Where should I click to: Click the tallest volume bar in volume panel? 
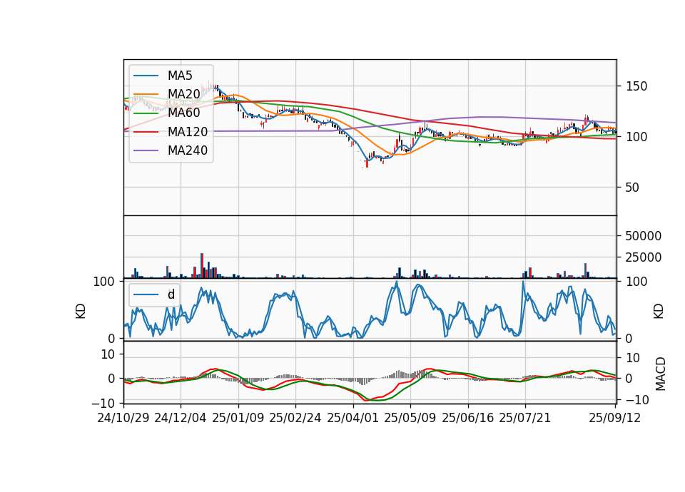(202, 265)
